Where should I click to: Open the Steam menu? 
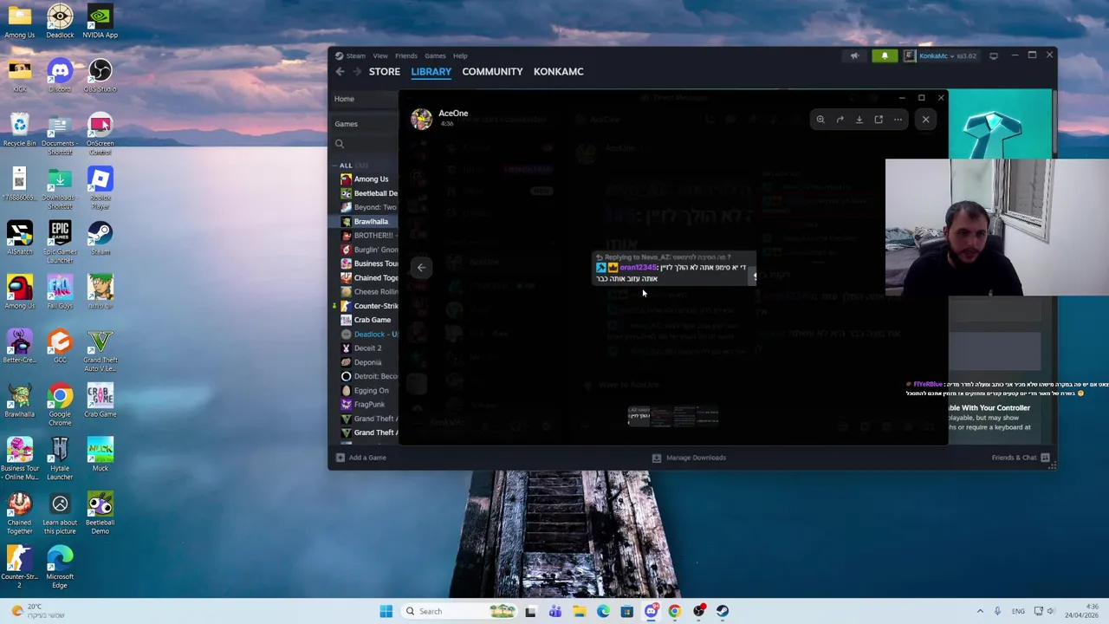coord(355,55)
